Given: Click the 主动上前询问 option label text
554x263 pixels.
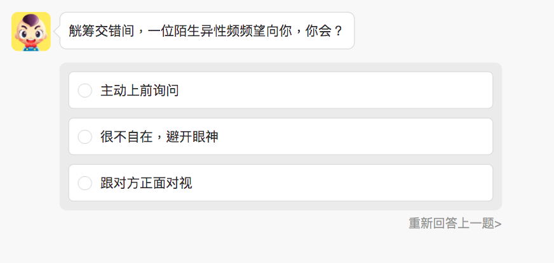Looking at the screenshot, I should 139,91.
